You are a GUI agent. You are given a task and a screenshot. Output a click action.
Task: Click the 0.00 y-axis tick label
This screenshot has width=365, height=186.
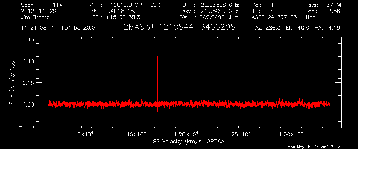pyautogui.click(x=28, y=104)
